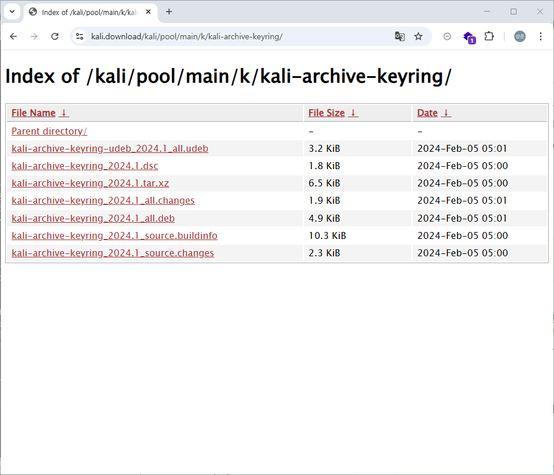The height and width of the screenshot is (475, 554).
Task: Open the Extensions puzzle icon
Action: [489, 36]
